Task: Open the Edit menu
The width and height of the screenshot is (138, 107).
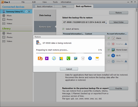Action: [x=34, y=2]
